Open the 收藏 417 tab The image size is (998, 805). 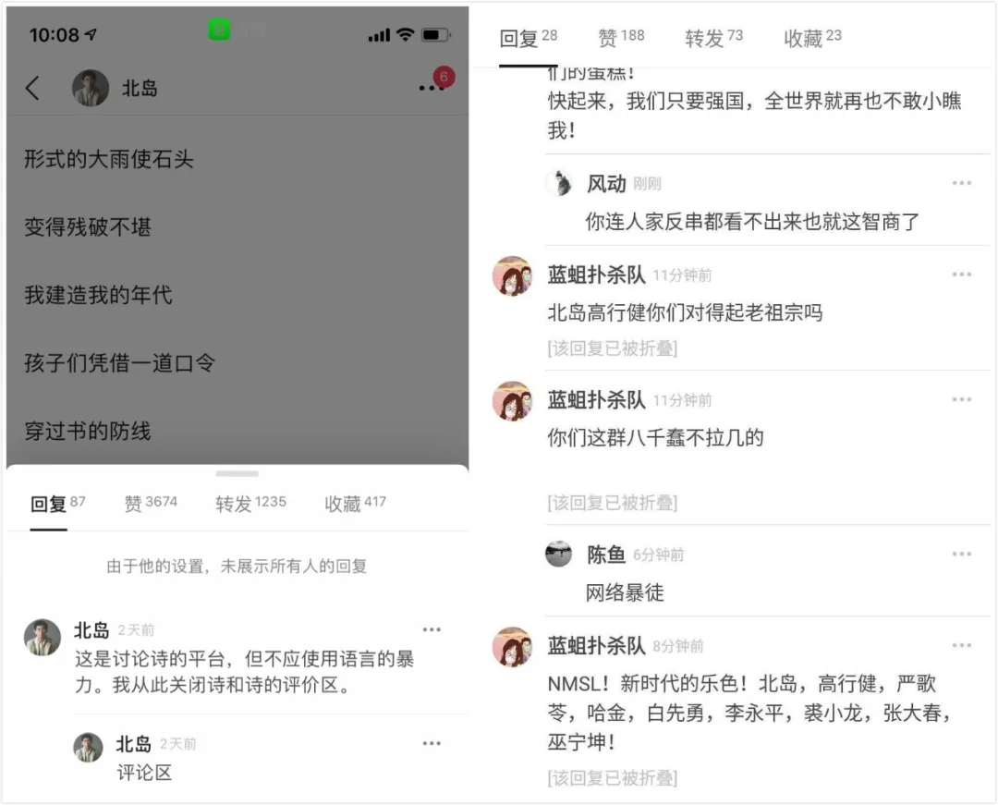355,503
